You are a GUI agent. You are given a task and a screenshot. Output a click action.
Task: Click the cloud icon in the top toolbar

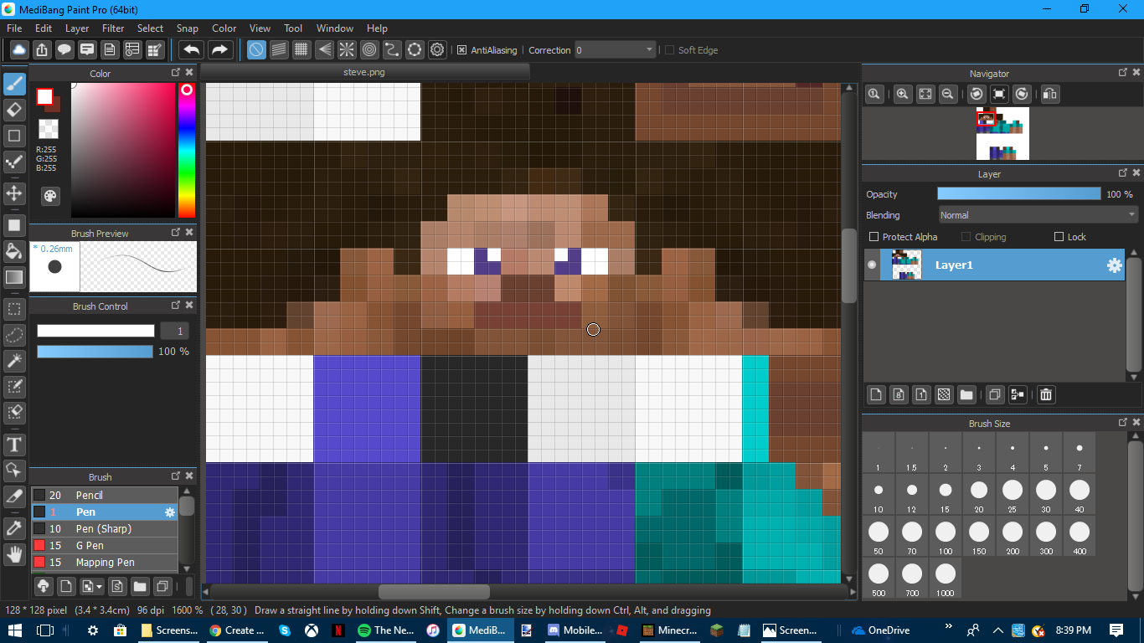coord(18,50)
